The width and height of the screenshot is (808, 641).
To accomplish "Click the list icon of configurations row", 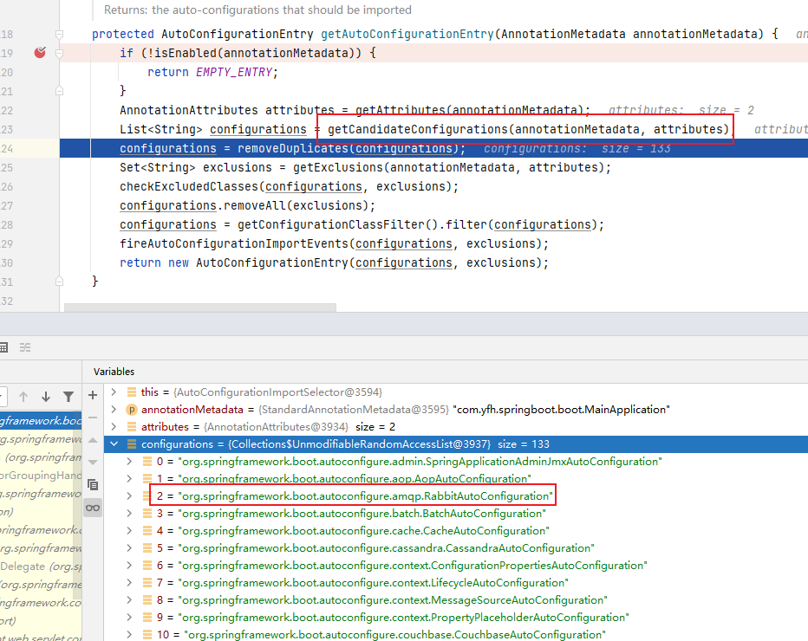I will click(132, 444).
